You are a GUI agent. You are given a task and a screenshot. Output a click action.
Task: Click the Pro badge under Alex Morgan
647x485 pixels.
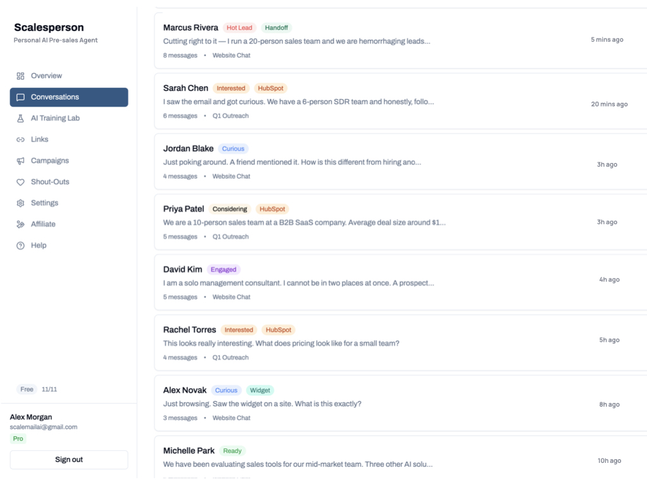(x=18, y=438)
